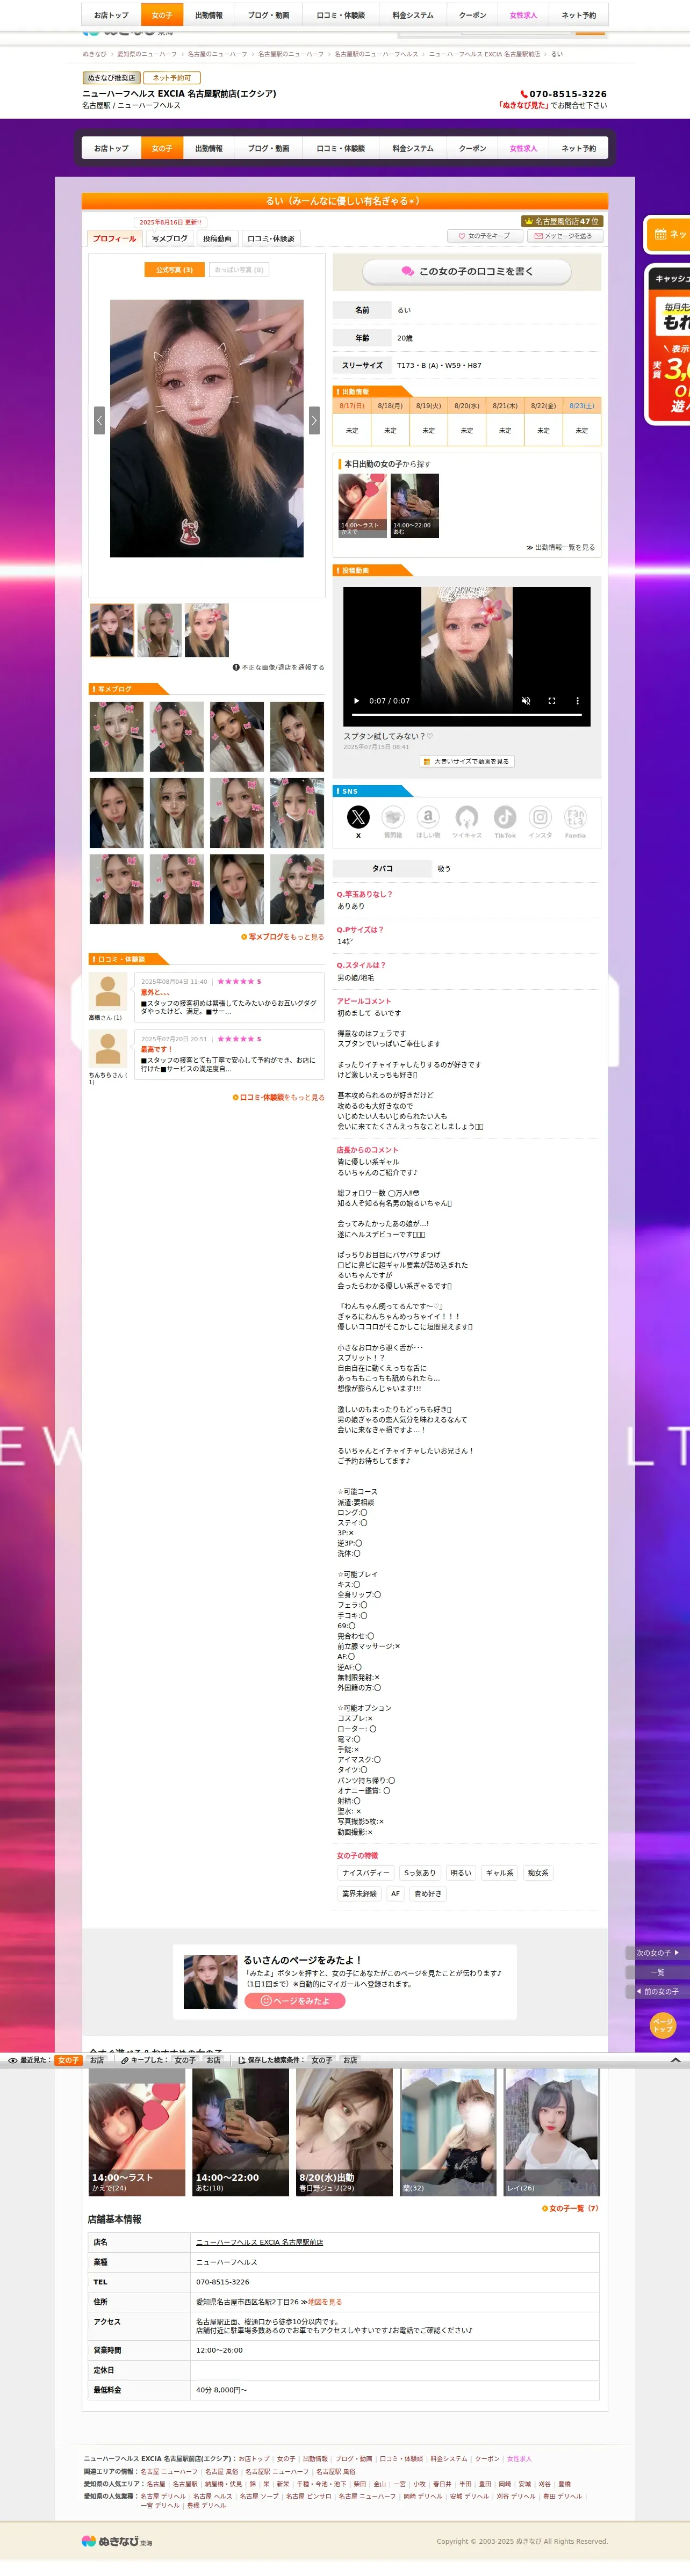Viewport: 690px width, 2576px height.
Task: Open かえで 14:00〜ラスト card in today's attendance box
Action: click(362, 505)
